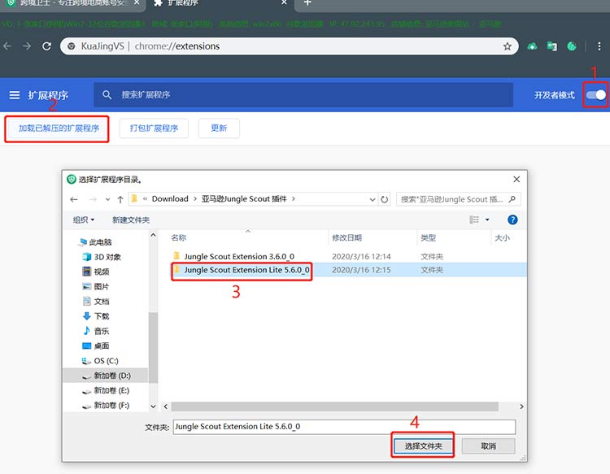
Task: Go back in browser history
Action: pos(7,46)
